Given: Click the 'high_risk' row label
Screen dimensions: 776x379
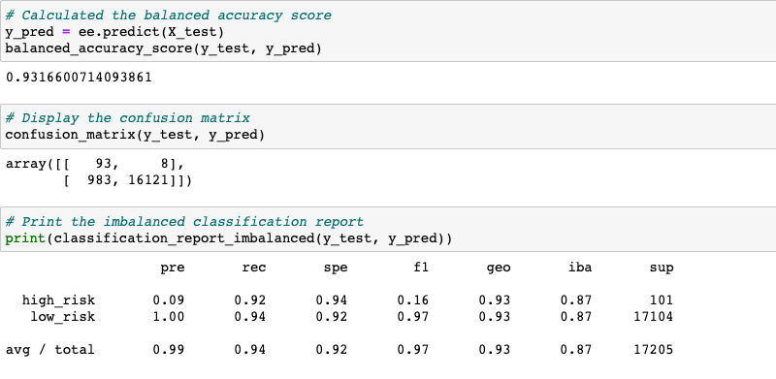Looking at the screenshot, I should point(58,300).
